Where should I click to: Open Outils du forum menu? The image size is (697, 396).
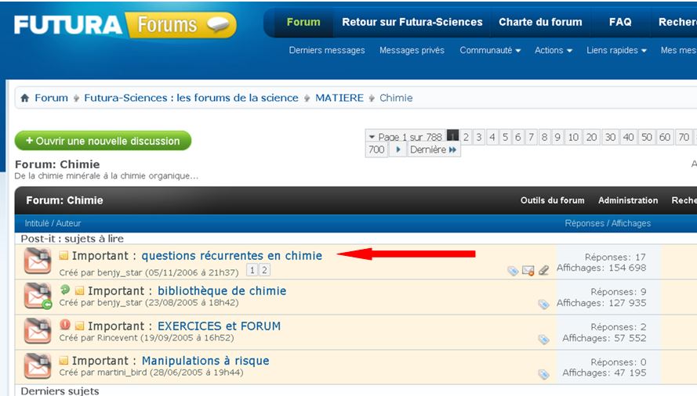click(552, 200)
